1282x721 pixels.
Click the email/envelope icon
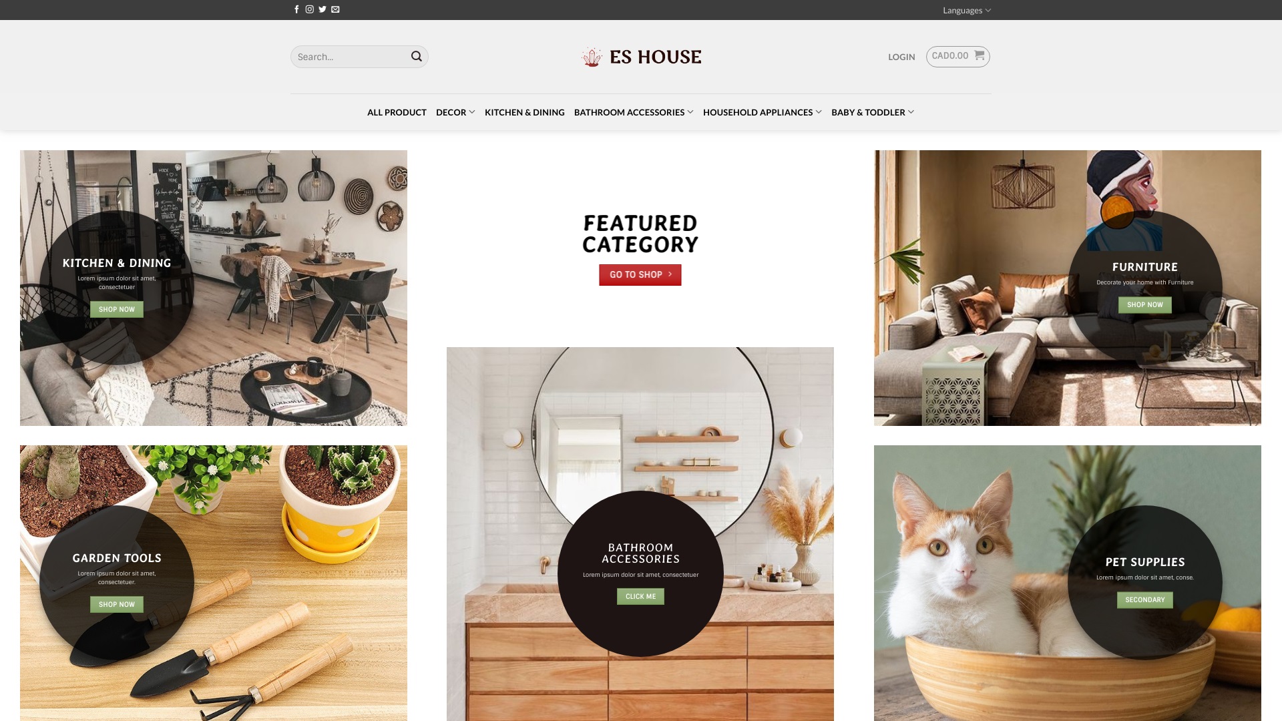pos(335,10)
